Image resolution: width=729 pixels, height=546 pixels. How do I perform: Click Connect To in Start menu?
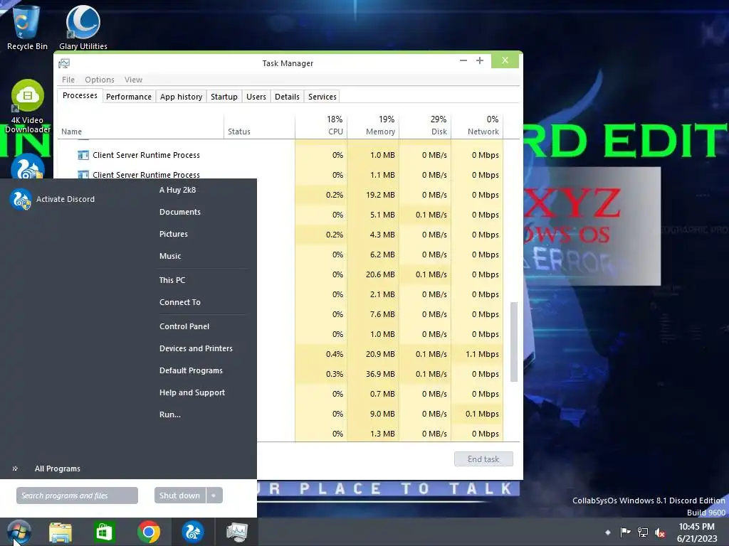point(180,302)
